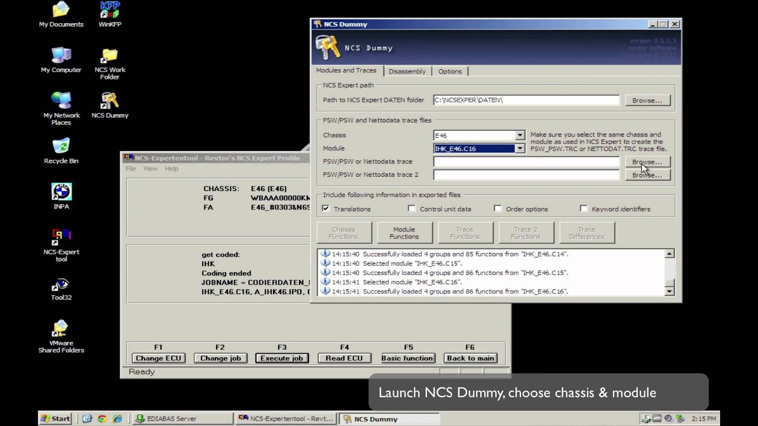Click the NCS Dummy keys logo in banner
The image size is (758, 426).
327,47
